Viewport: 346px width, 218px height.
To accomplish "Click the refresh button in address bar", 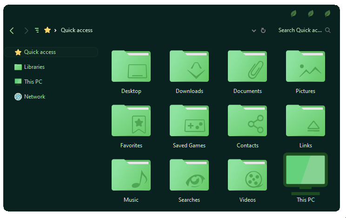I will click(x=263, y=30).
